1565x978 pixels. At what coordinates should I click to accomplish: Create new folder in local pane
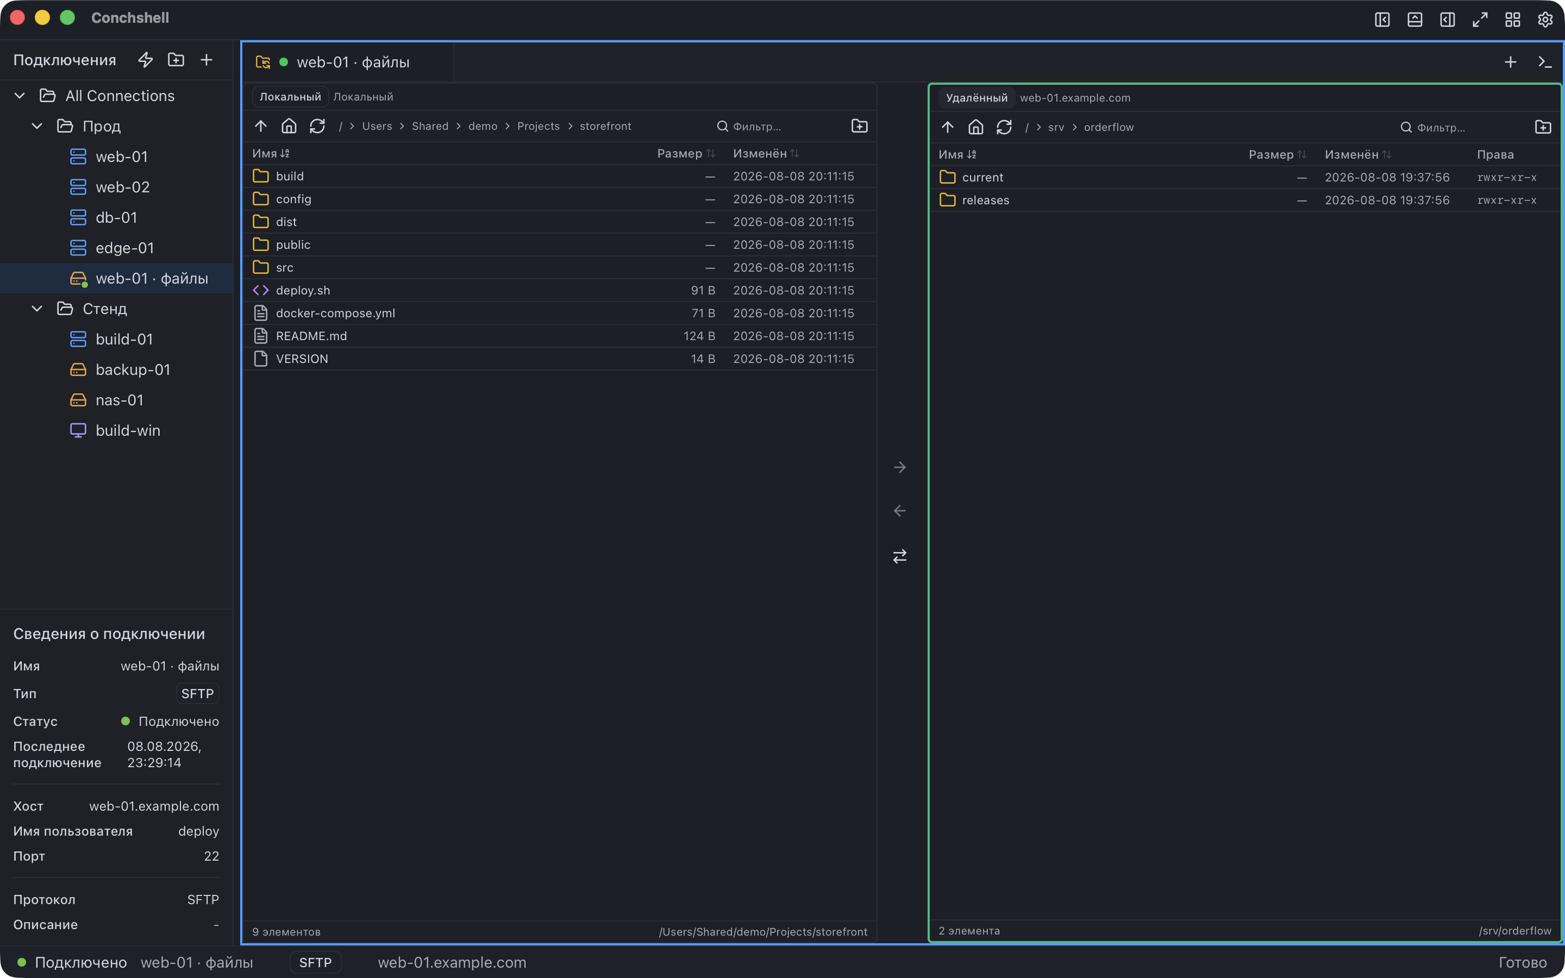tap(860, 126)
